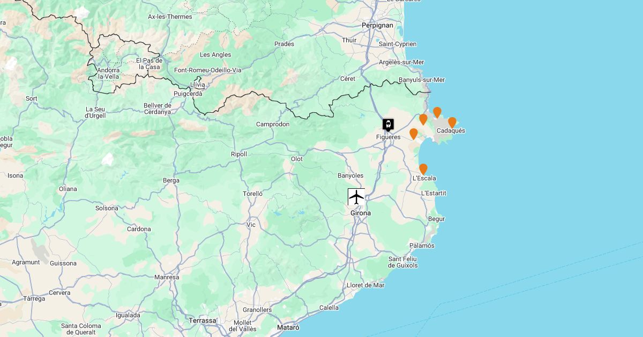
Task: Select the easternmost orange pin above Cadaqués
Action: 452,122
